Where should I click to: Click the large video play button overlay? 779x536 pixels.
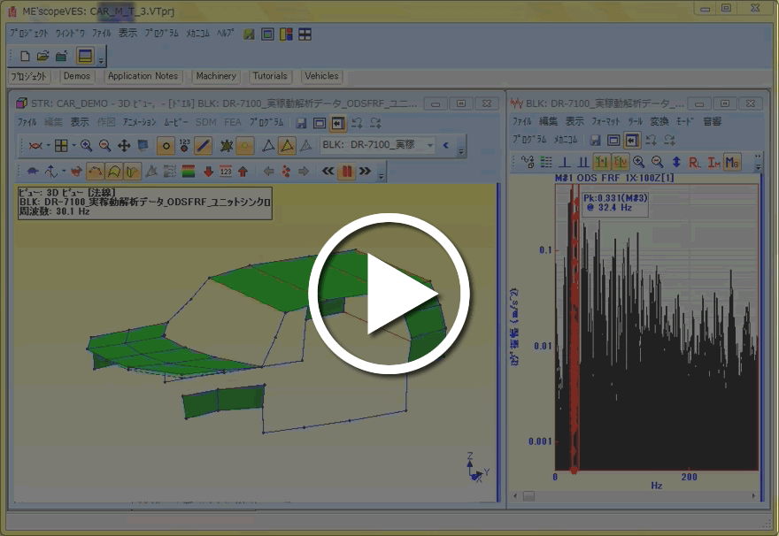coord(389,293)
